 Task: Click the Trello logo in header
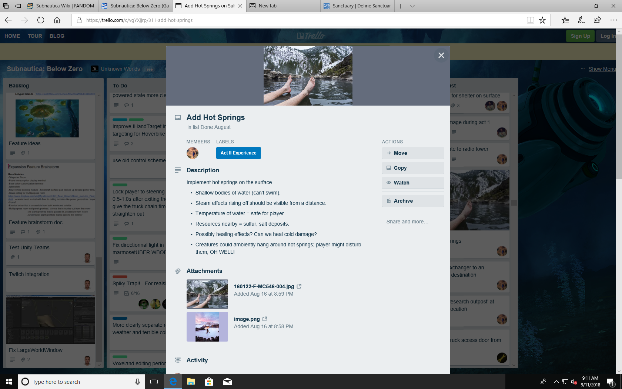tap(311, 36)
